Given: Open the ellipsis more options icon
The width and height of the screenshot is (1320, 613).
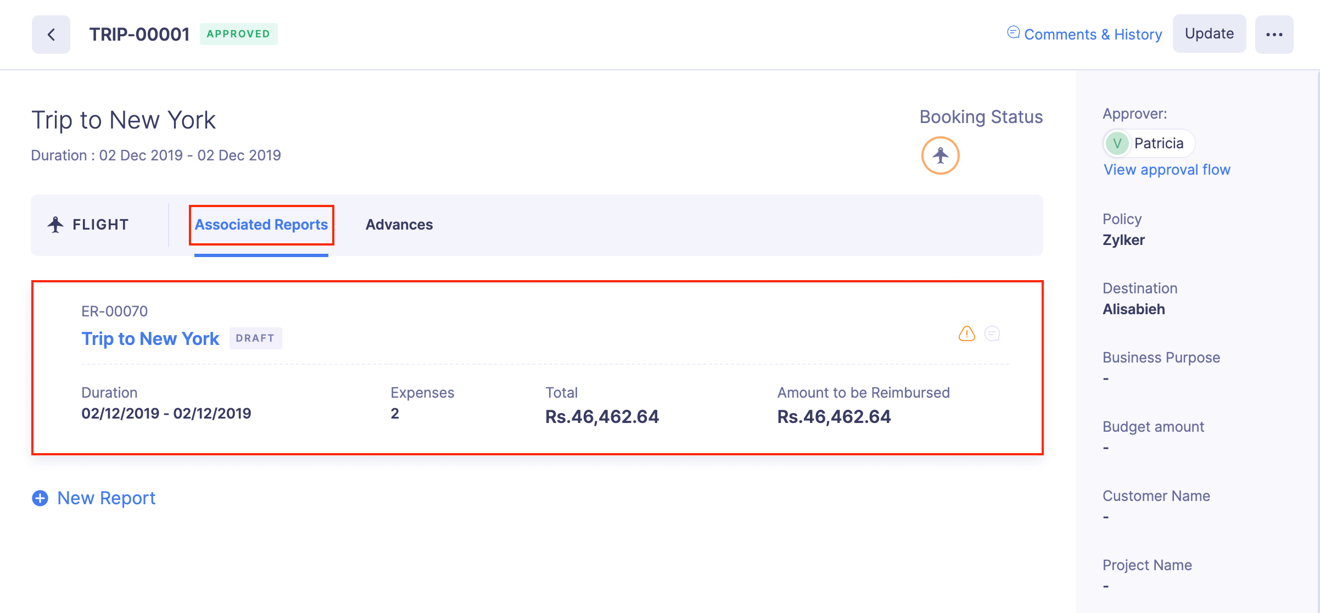Looking at the screenshot, I should point(1274,34).
